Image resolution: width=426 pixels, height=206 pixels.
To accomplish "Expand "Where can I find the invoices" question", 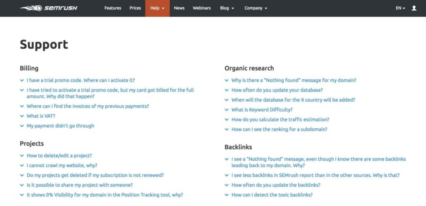I will 88,106.
